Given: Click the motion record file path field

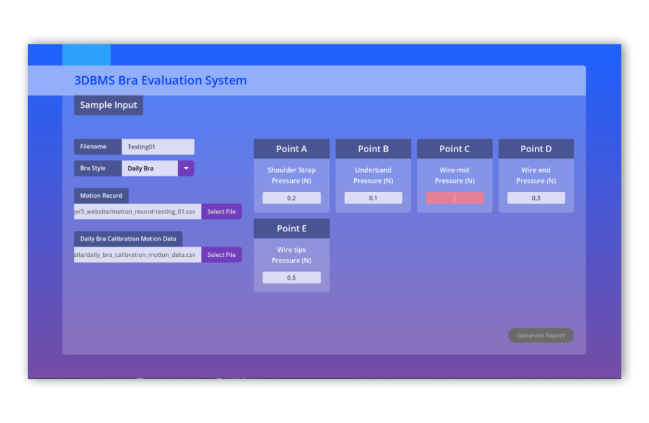Looking at the screenshot, I should (138, 212).
